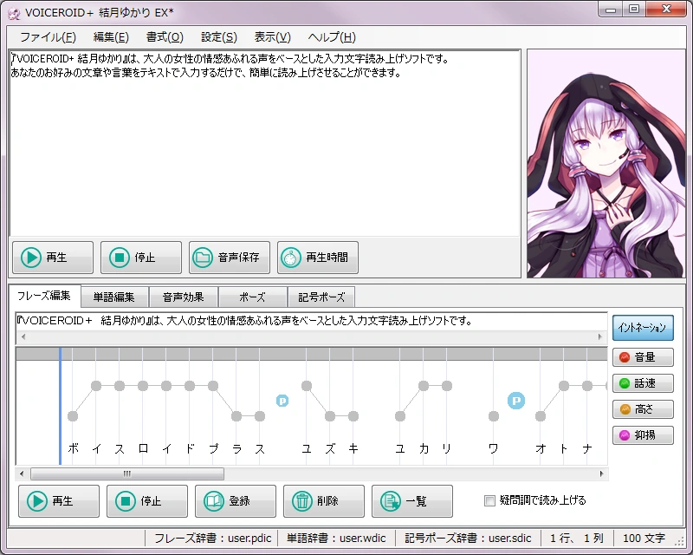Click the 1 行、1 列 cursor position
The image size is (693, 555).
click(577, 539)
